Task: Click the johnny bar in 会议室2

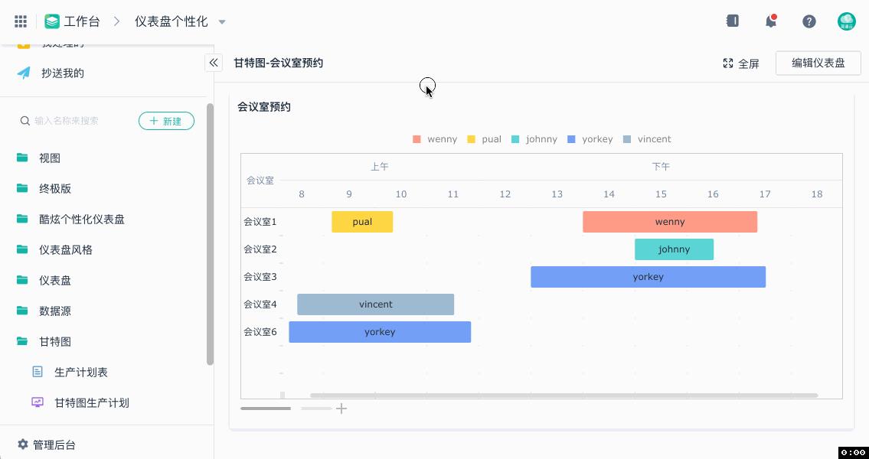Action: click(x=674, y=249)
